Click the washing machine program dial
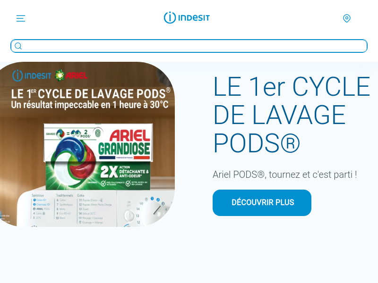 click(x=157, y=210)
